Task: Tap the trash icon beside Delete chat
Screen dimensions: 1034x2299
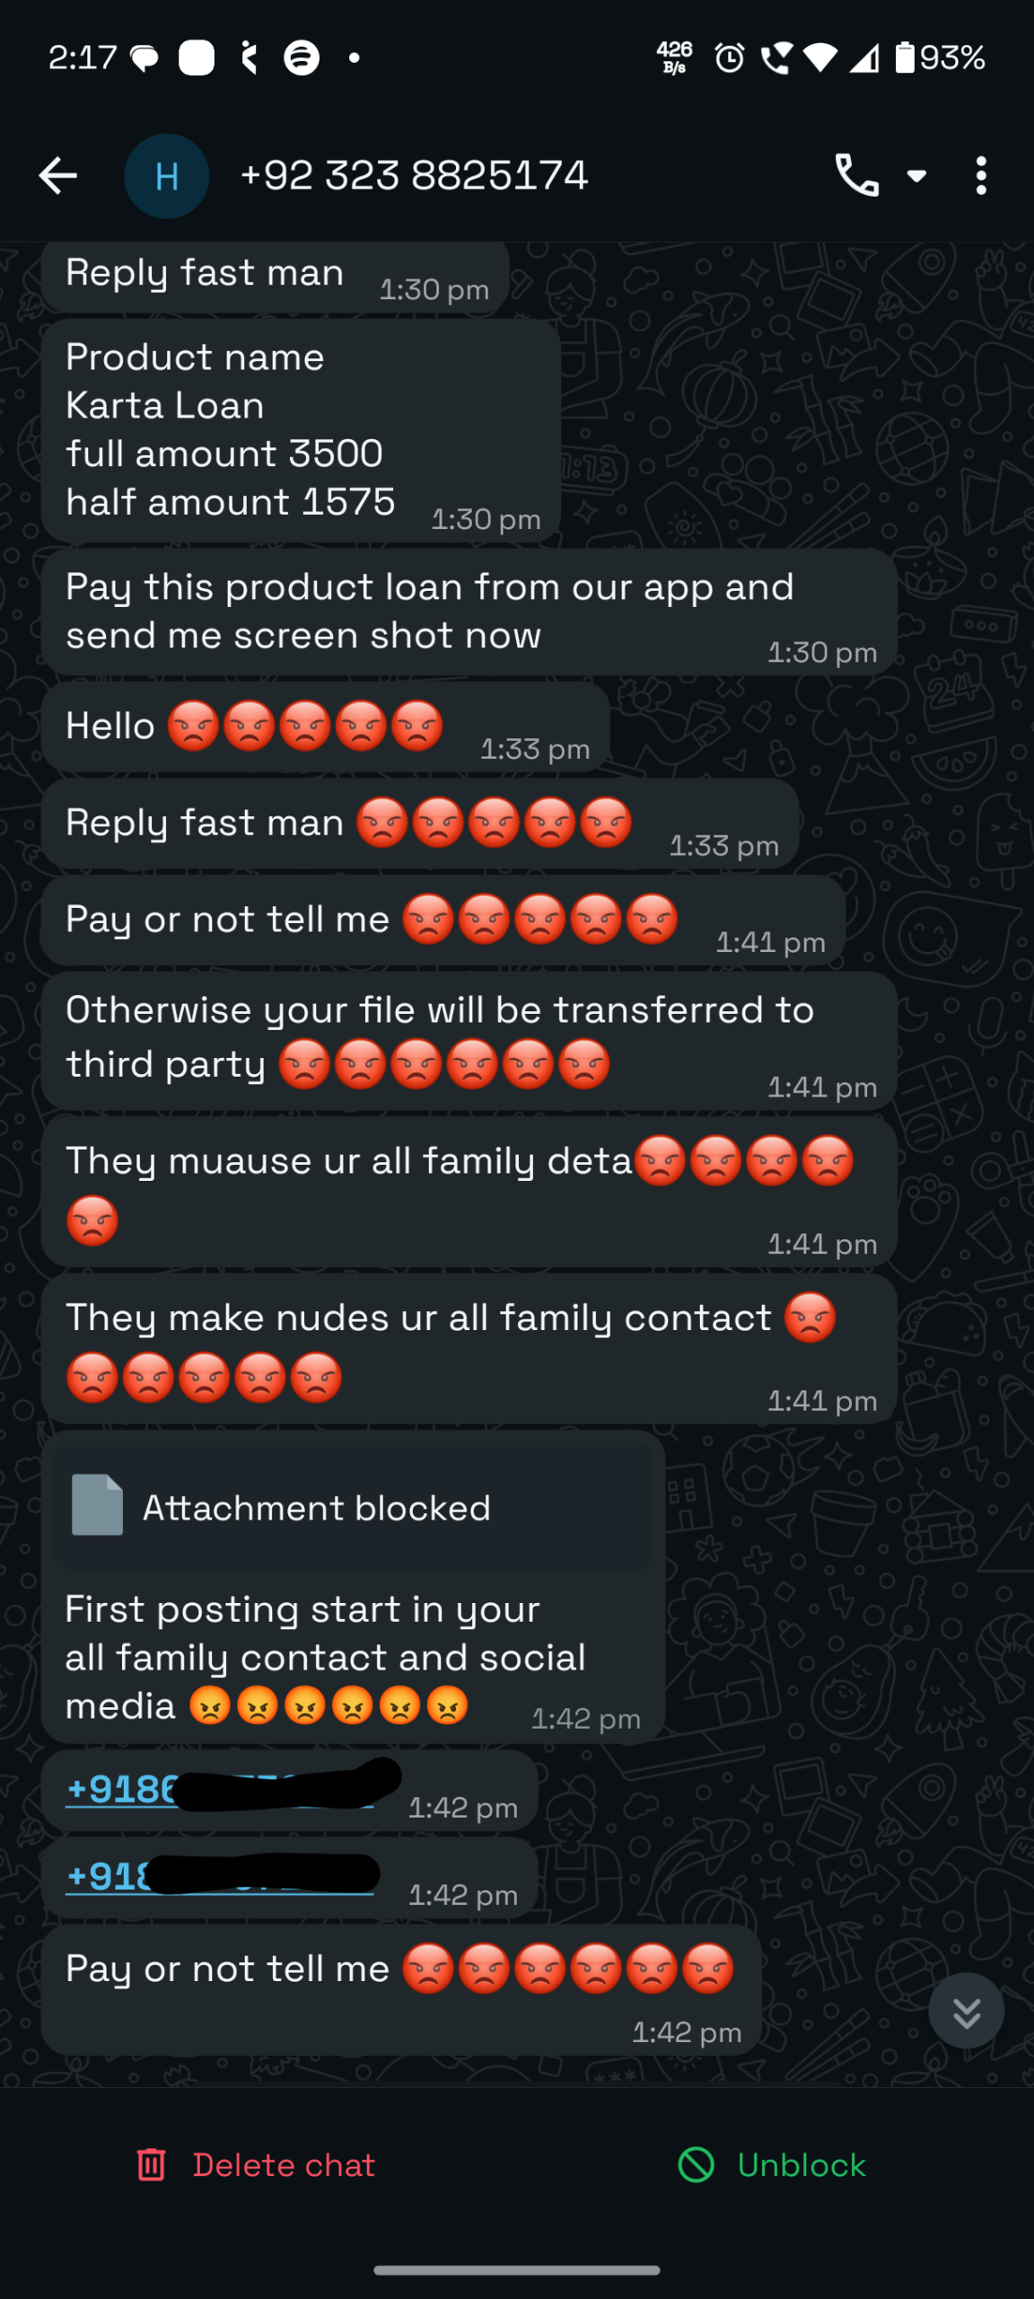Action: point(151,2164)
